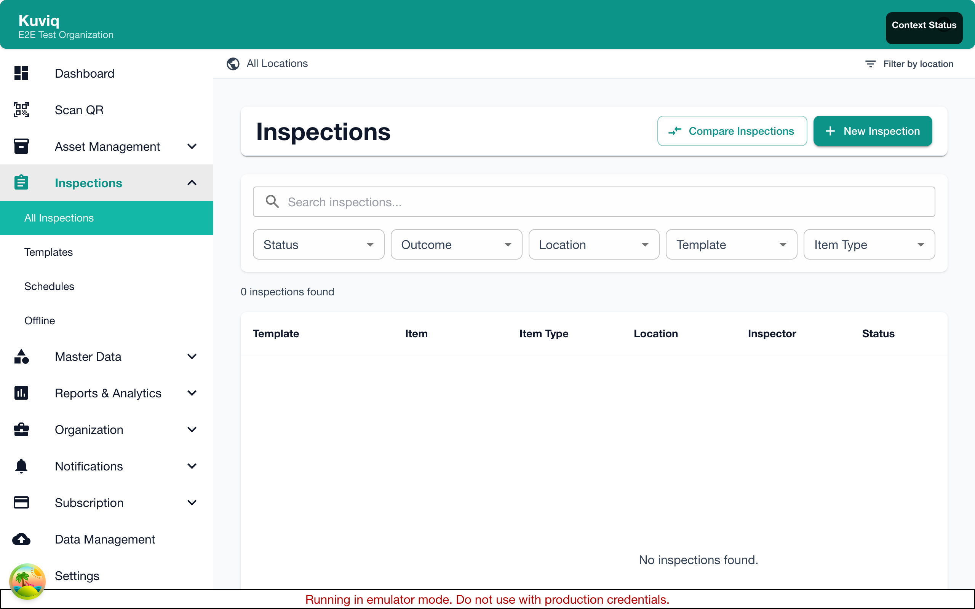Click the Kuviq logo title
Viewport: 975px width, 609px height.
(39, 21)
